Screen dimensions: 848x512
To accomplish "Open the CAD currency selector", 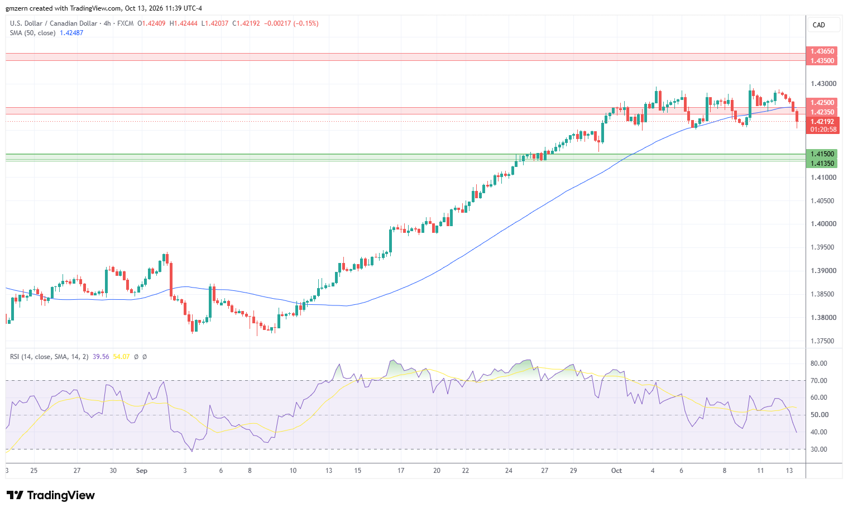I will coord(823,25).
